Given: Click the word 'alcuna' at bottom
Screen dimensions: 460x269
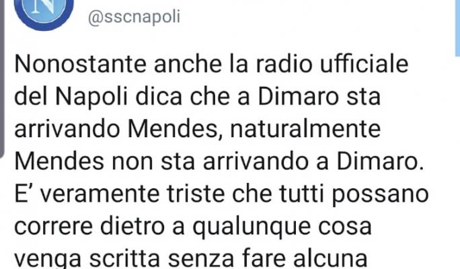Looking at the screenshot, I should point(330,259).
